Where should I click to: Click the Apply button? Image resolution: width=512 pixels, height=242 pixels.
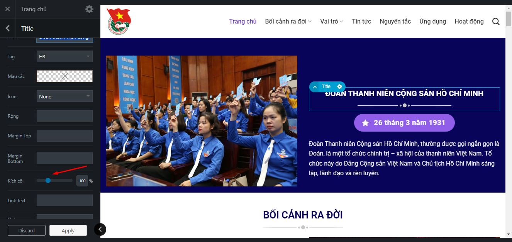coord(68,230)
